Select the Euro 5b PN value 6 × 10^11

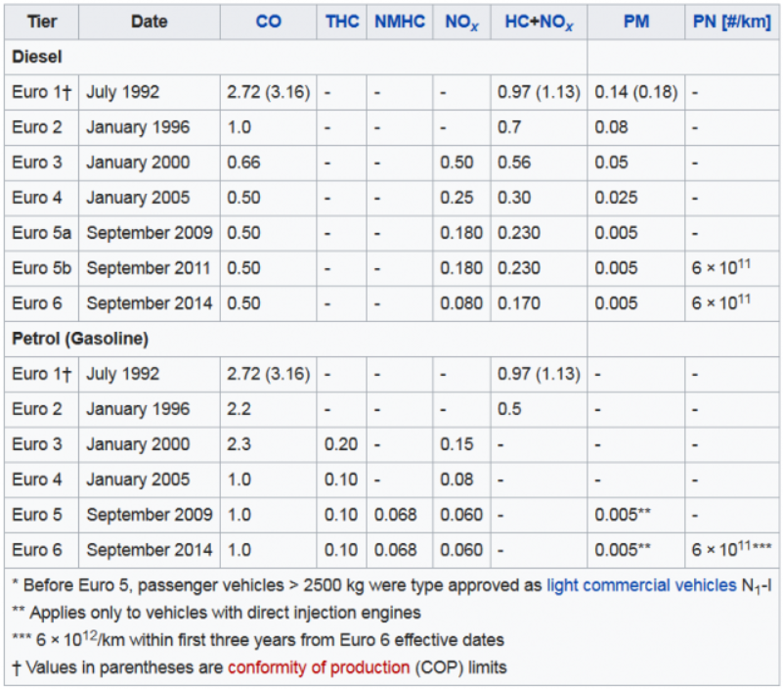tap(721, 266)
